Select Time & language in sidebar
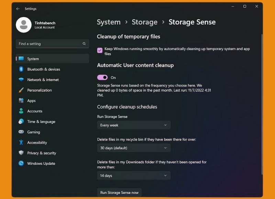 (x=52, y=121)
